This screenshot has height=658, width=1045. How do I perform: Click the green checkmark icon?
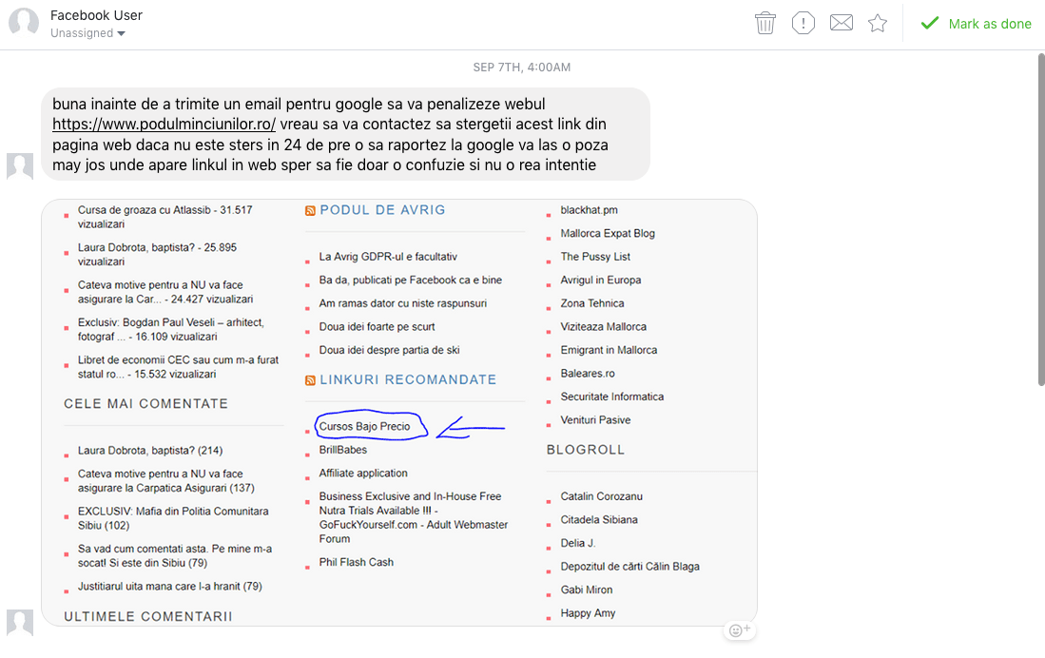pos(929,24)
